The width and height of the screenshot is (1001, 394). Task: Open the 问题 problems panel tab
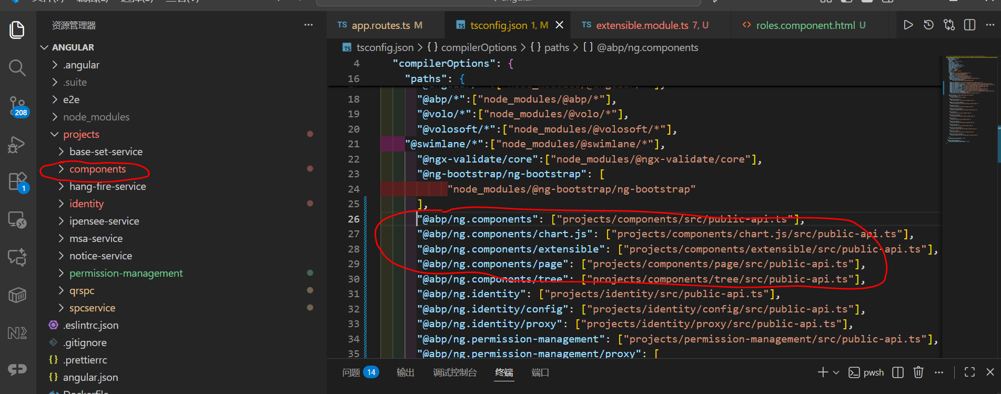(x=351, y=372)
